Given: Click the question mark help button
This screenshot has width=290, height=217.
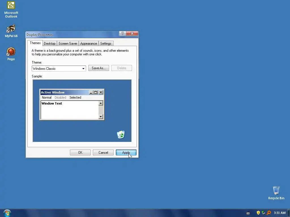Looking at the screenshot, I should (x=122, y=33).
